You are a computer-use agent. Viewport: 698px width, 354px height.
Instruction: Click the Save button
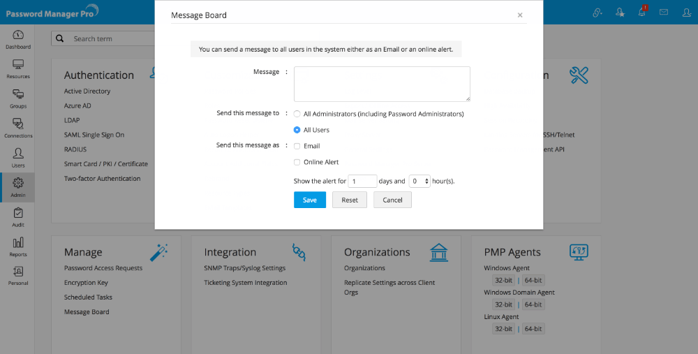pyautogui.click(x=310, y=200)
